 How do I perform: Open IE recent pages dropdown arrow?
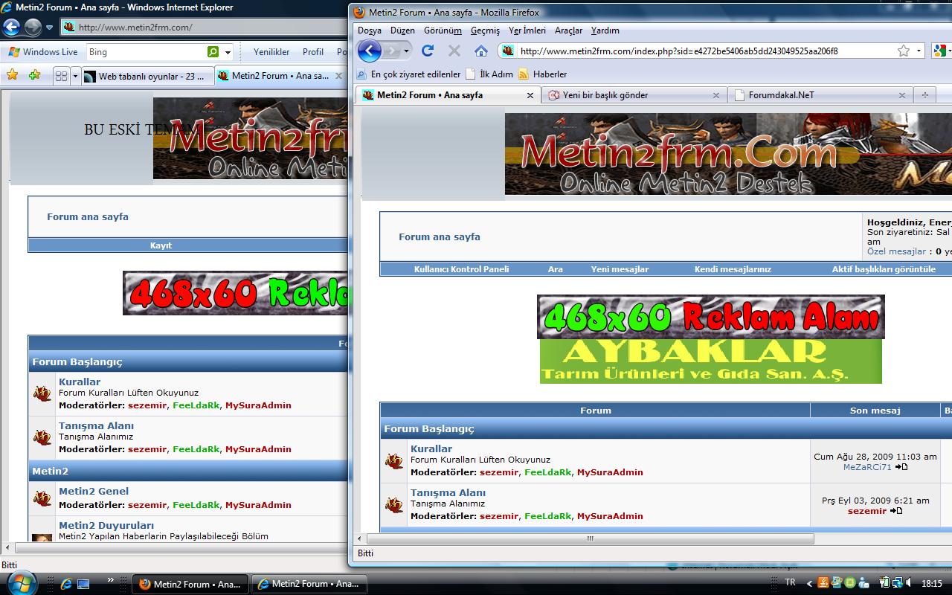click(50, 28)
